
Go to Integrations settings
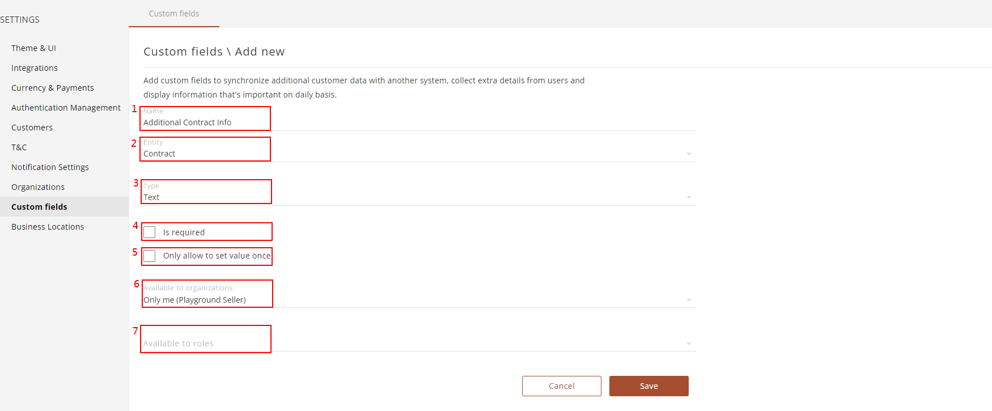tap(35, 68)
